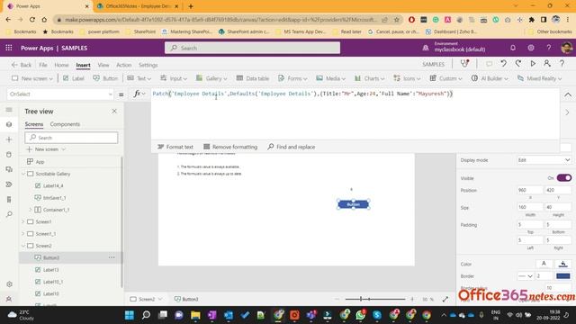Undo the last change
The image size is (576, 324).
coord(504,64)
